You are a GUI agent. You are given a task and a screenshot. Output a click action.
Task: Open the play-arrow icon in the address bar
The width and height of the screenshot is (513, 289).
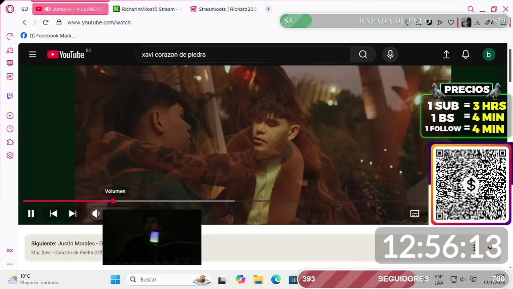tap(440, 22)
